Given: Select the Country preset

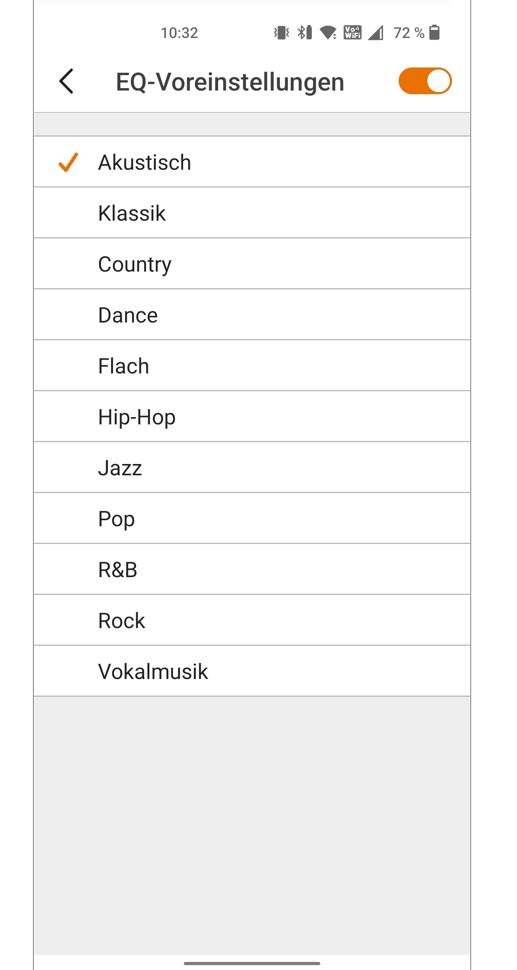Looking at the screenshot, I should click(252, 264).
